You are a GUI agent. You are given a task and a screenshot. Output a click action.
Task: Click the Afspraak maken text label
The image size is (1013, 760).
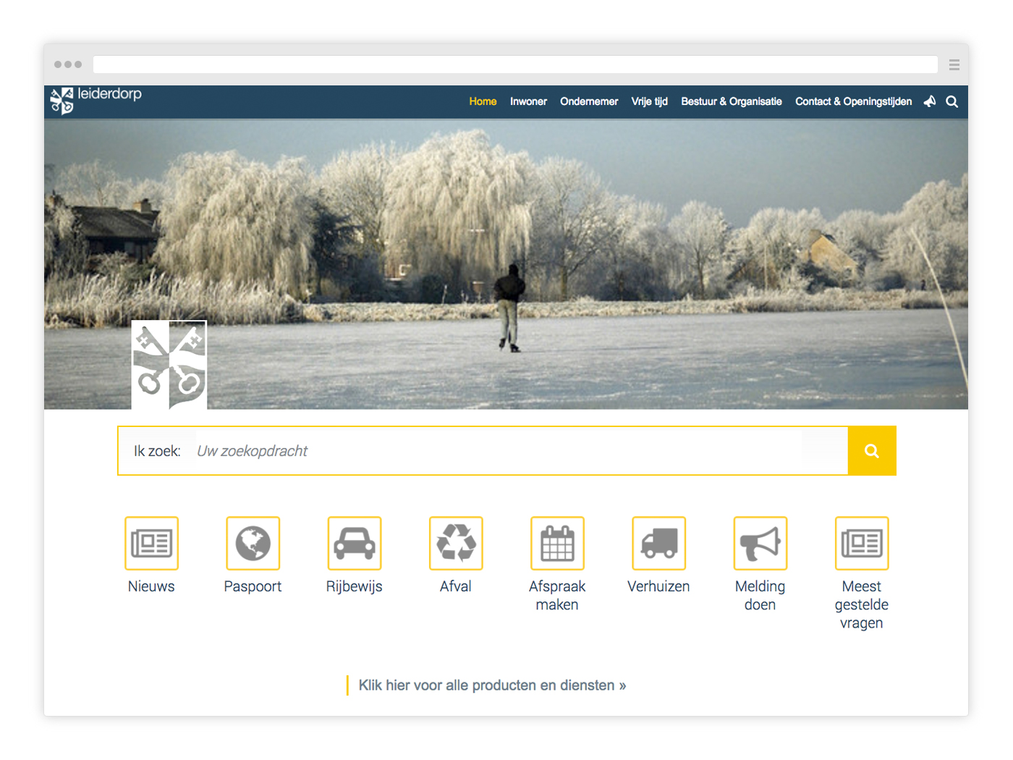point(557,596)
